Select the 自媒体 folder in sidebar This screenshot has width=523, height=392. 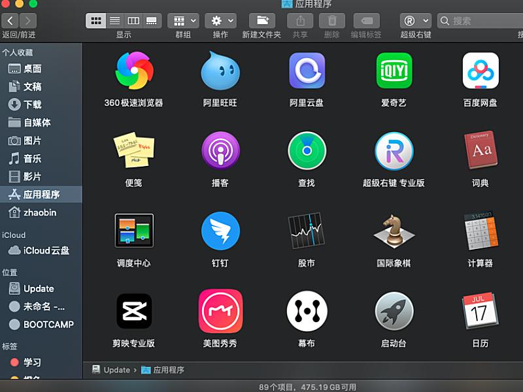[x=41, y=122]
